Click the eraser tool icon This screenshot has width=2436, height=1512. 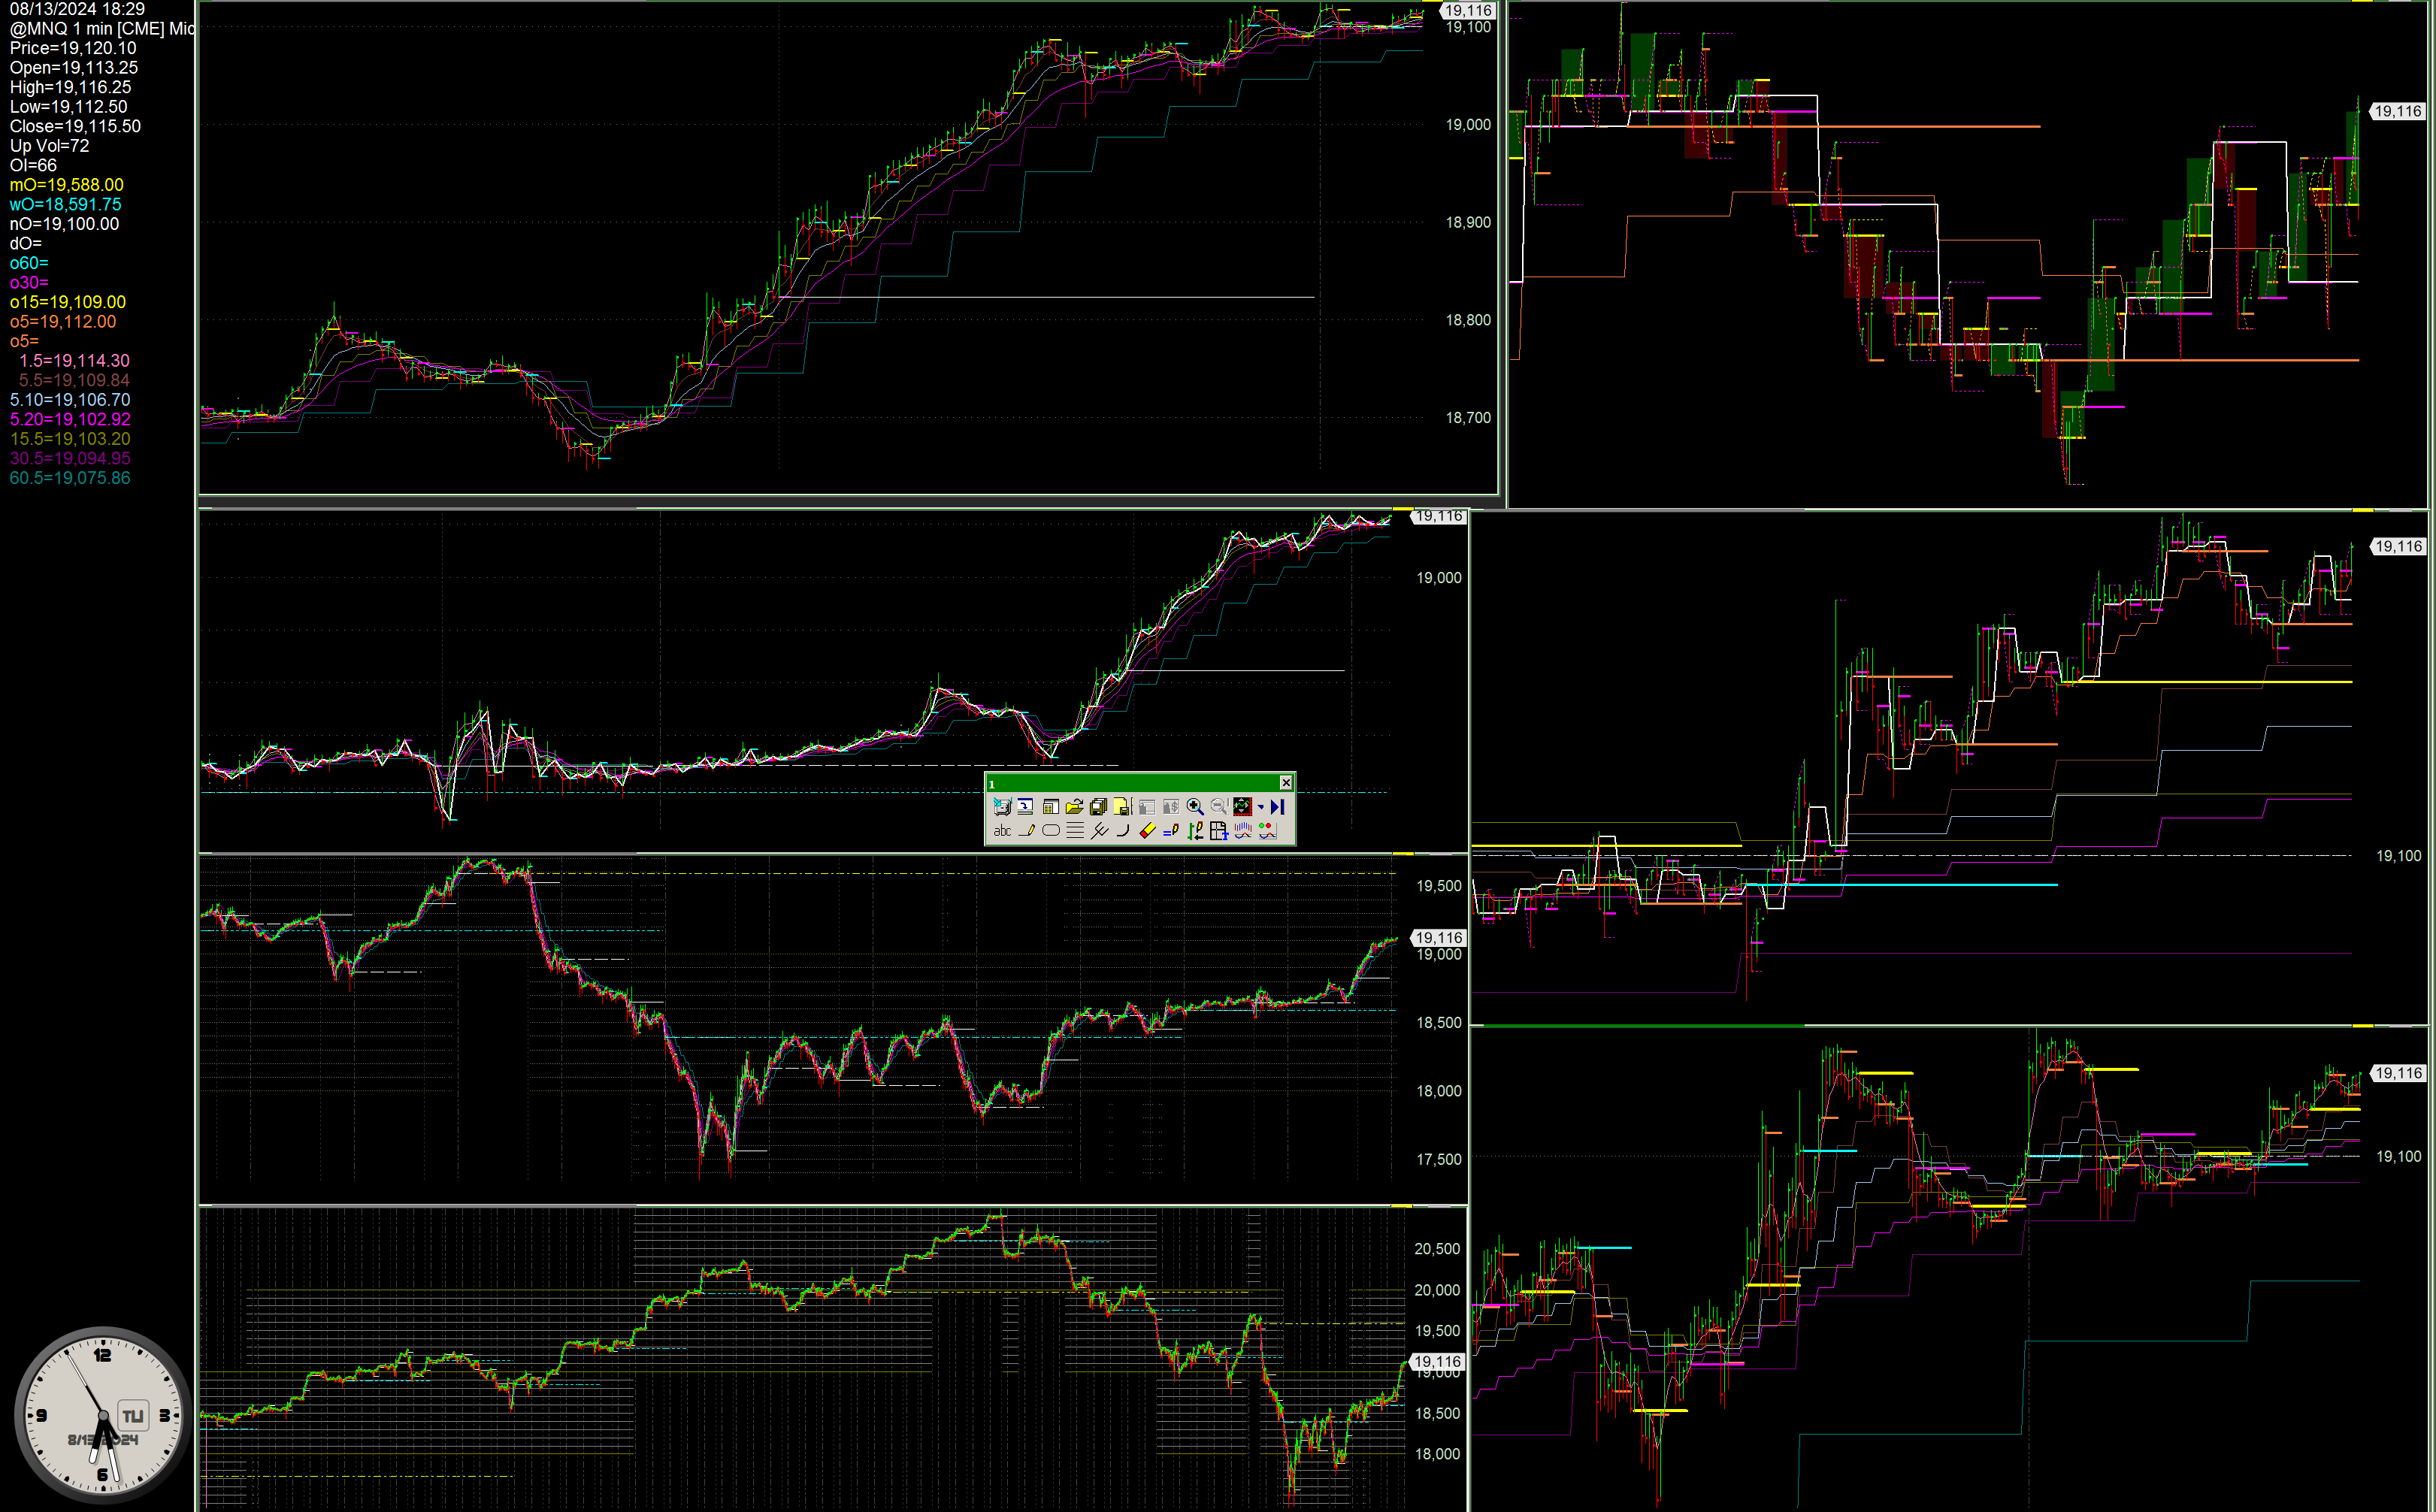[x=1147, y=830]
